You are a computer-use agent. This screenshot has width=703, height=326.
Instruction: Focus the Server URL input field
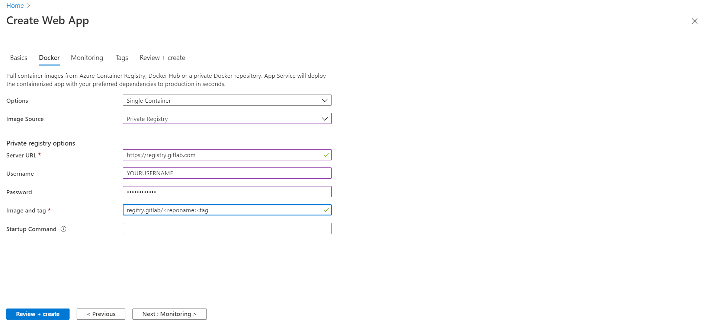227,155
